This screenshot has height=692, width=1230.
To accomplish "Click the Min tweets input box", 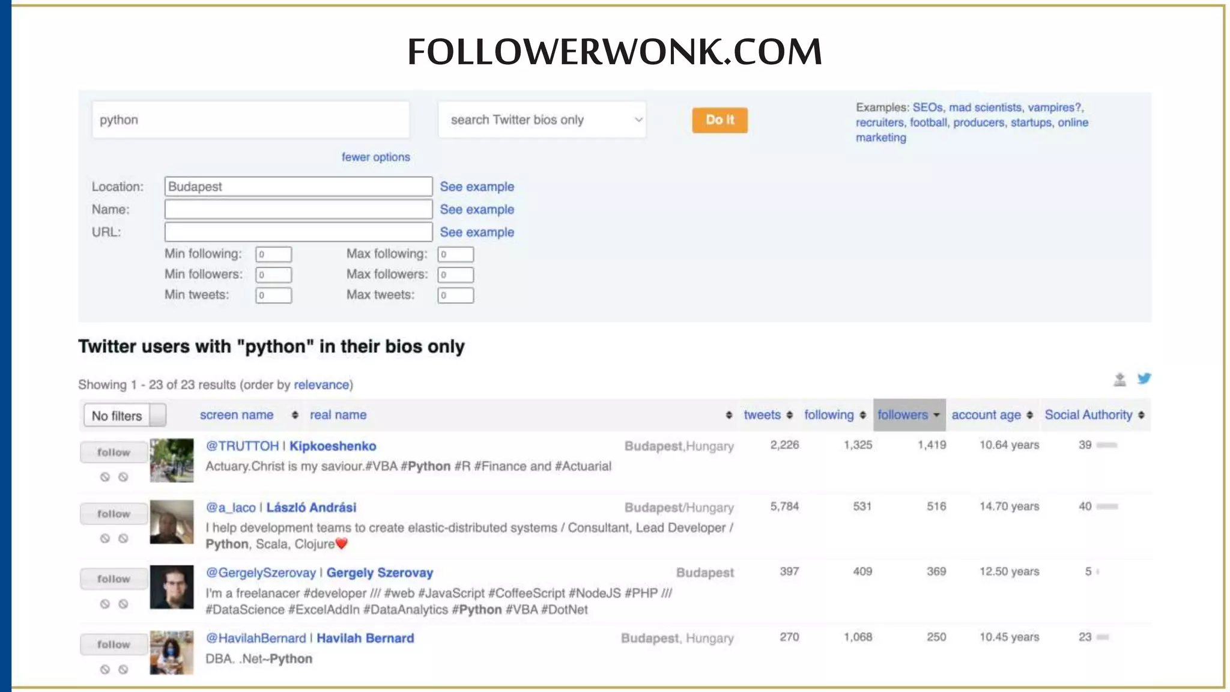I will click(x=273, y=296).
